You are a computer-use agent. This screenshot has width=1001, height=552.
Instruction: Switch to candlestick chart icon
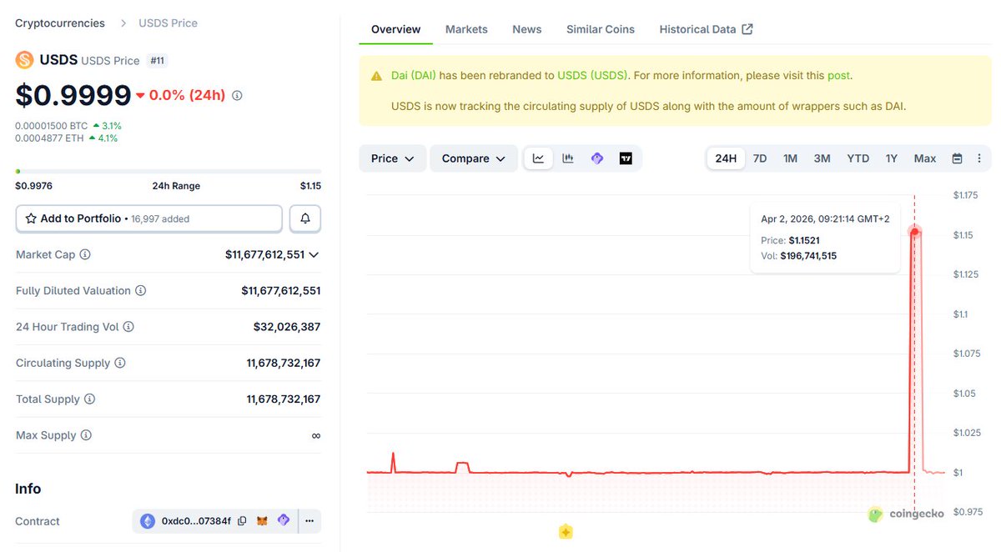point(568,158)
